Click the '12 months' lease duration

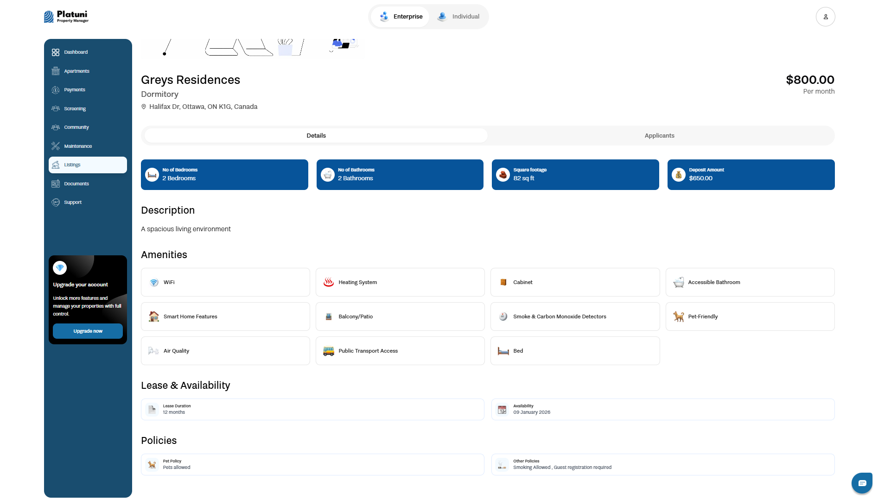click(x=174, y=412)
